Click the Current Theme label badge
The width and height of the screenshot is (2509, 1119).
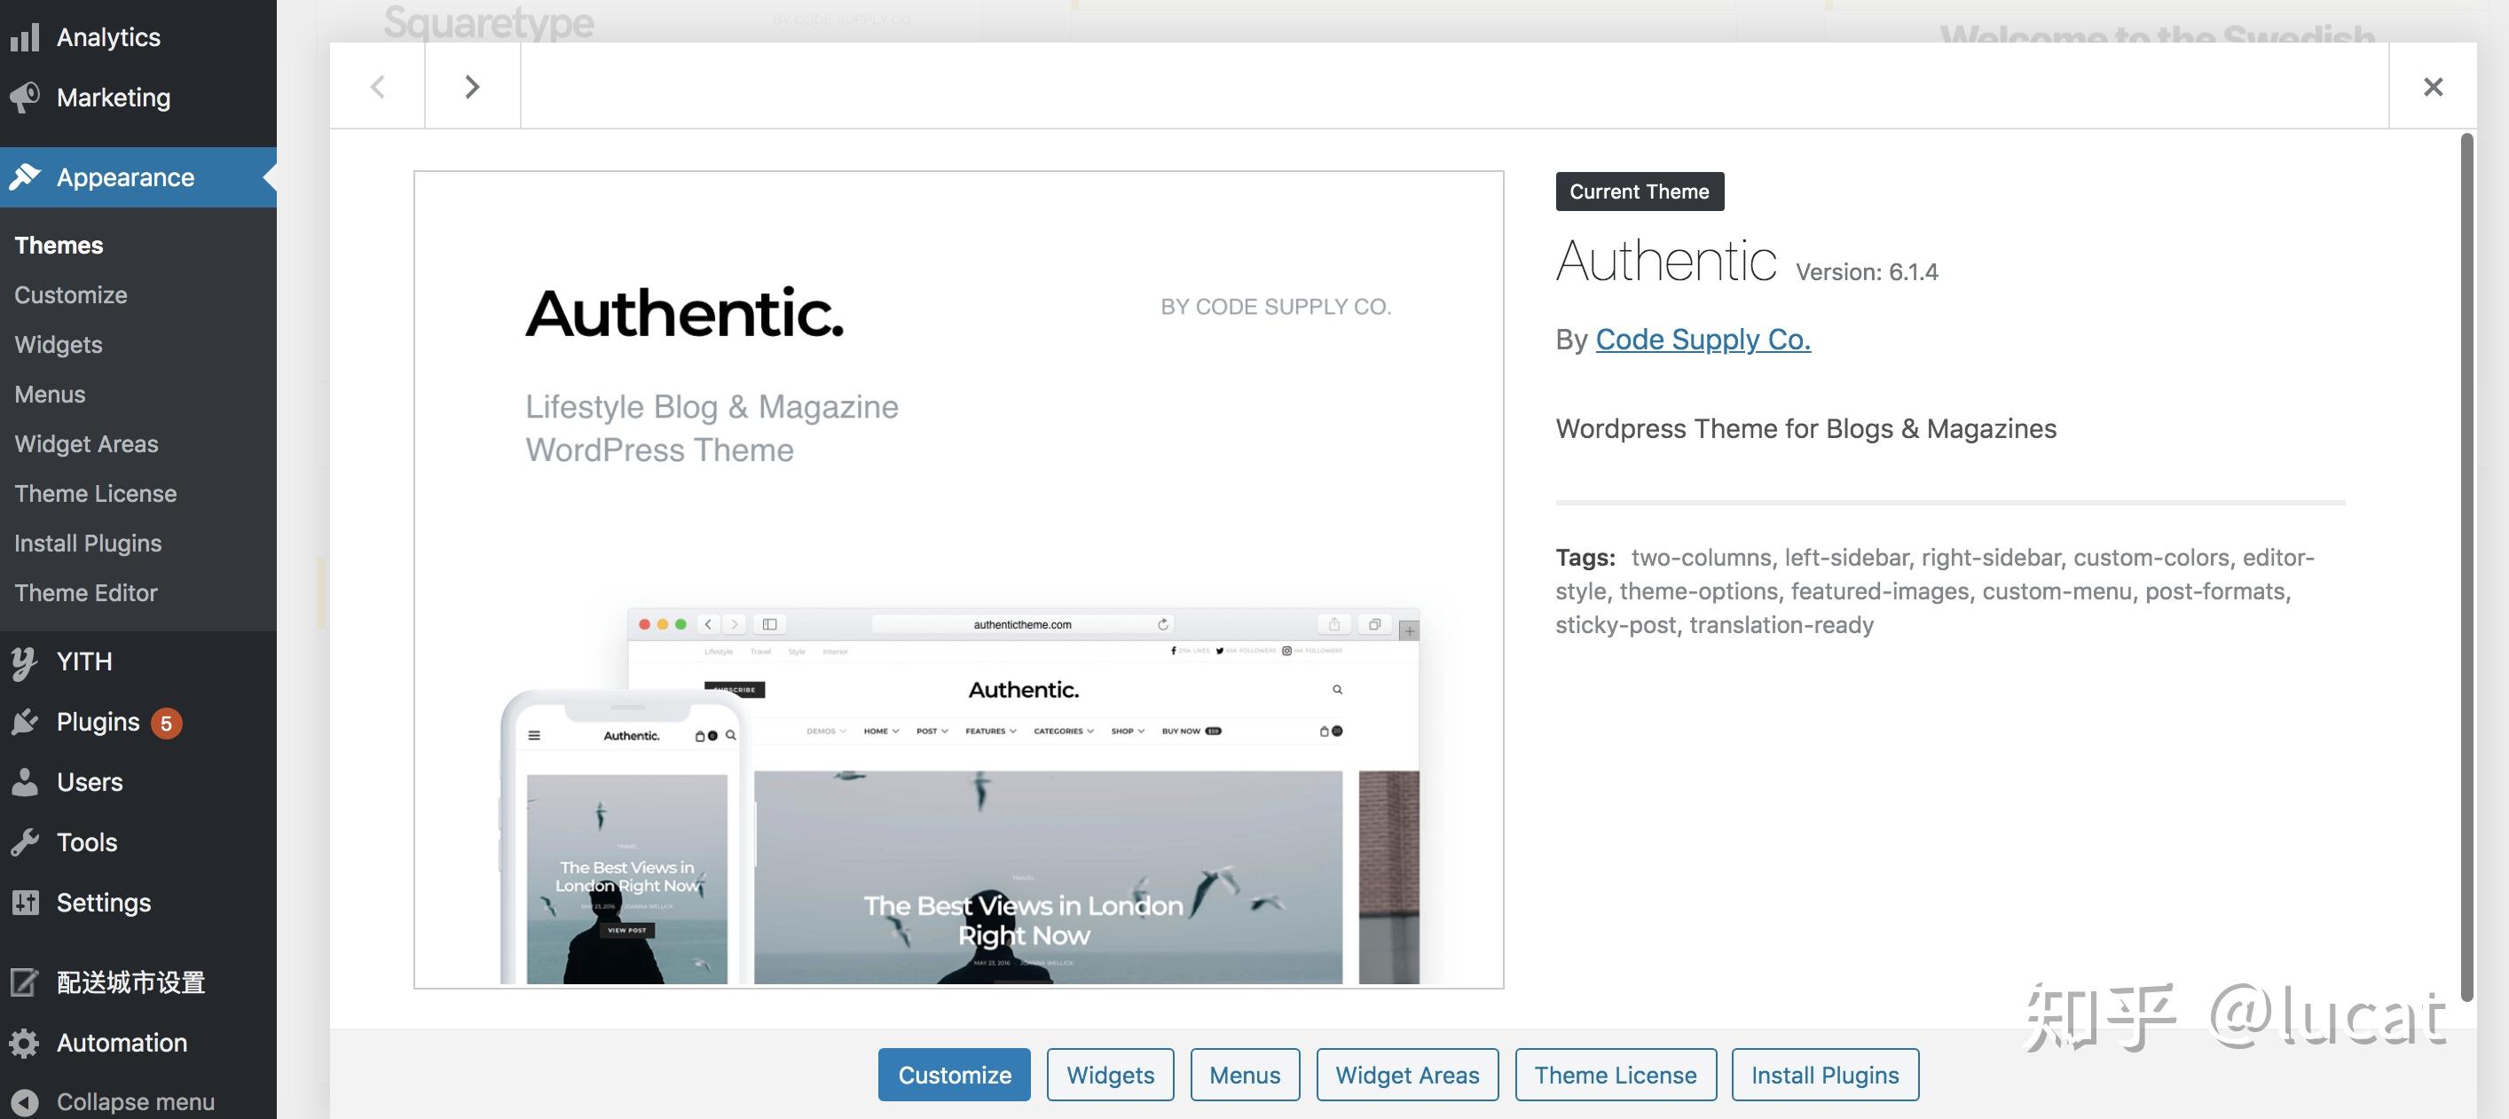[x=1640, y=192]
